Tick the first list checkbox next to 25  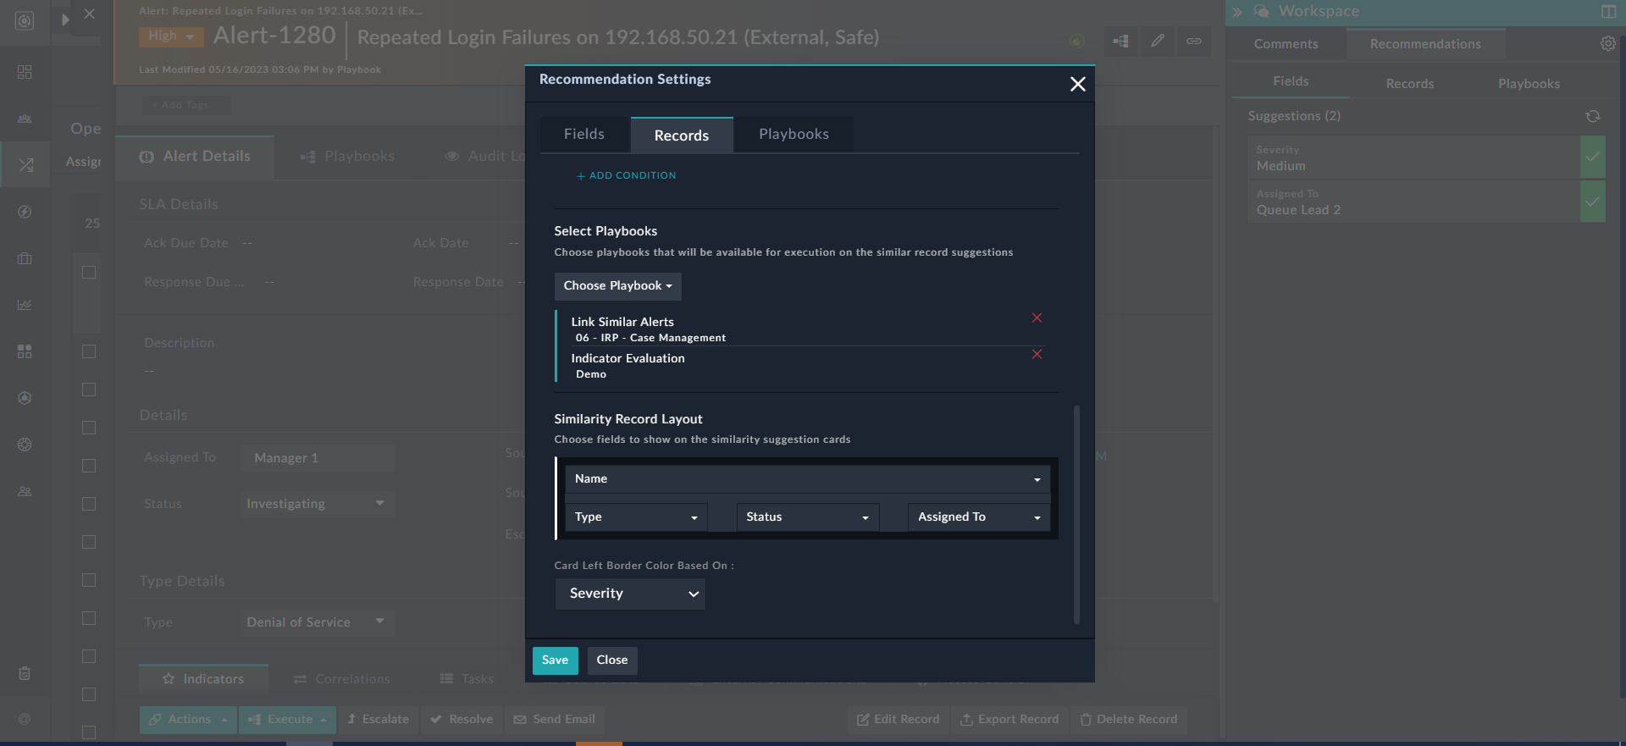click(x=89, y=273)
